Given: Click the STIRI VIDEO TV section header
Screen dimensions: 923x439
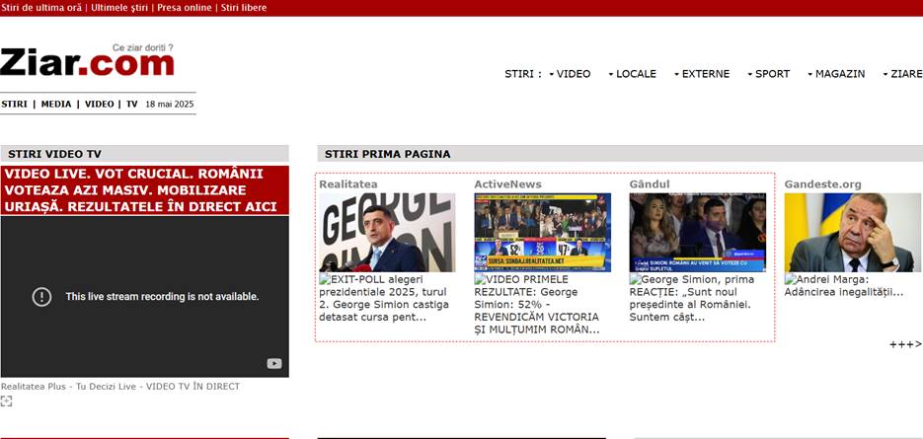Looking at the screenshot, I should (x=145, y=154).
